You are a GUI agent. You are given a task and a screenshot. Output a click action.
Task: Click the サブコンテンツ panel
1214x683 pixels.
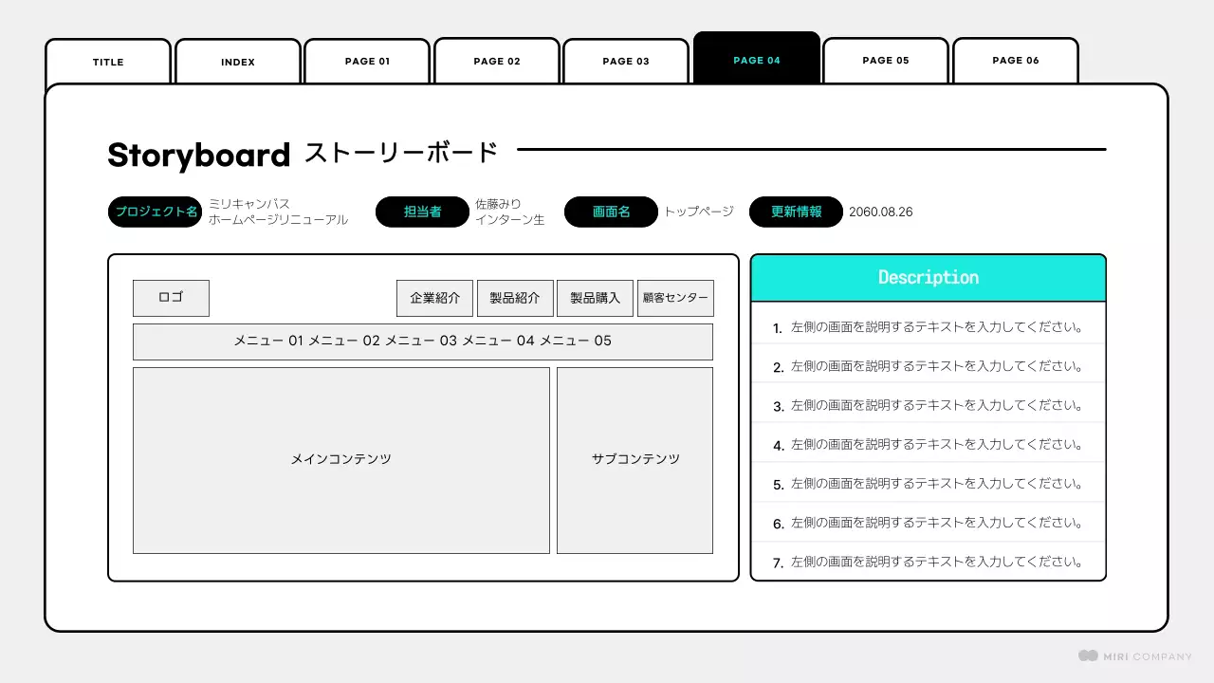coord(634,459)
